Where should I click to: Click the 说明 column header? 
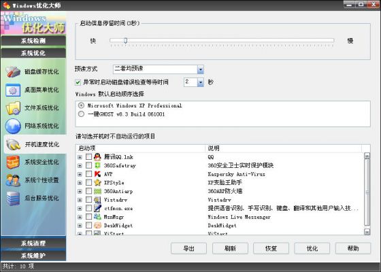[283, 148]
